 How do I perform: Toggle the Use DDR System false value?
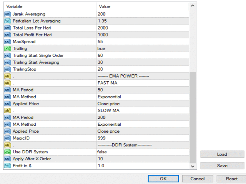tap(143, 152)
